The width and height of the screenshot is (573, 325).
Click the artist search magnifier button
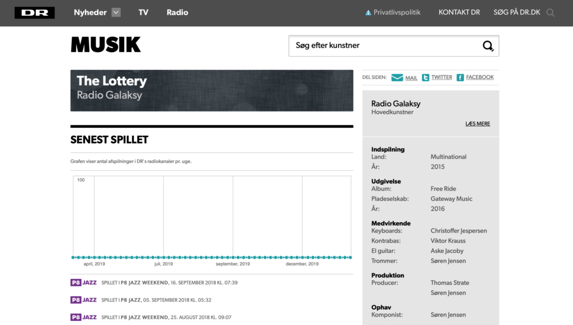click(488, 46)
